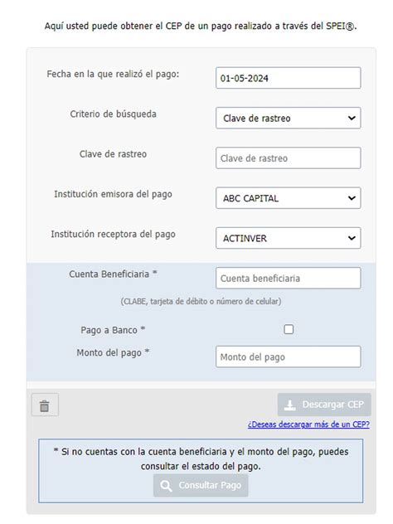Click into the Monto del pago field
Screen dimensions: 393x524
(288, 357)
